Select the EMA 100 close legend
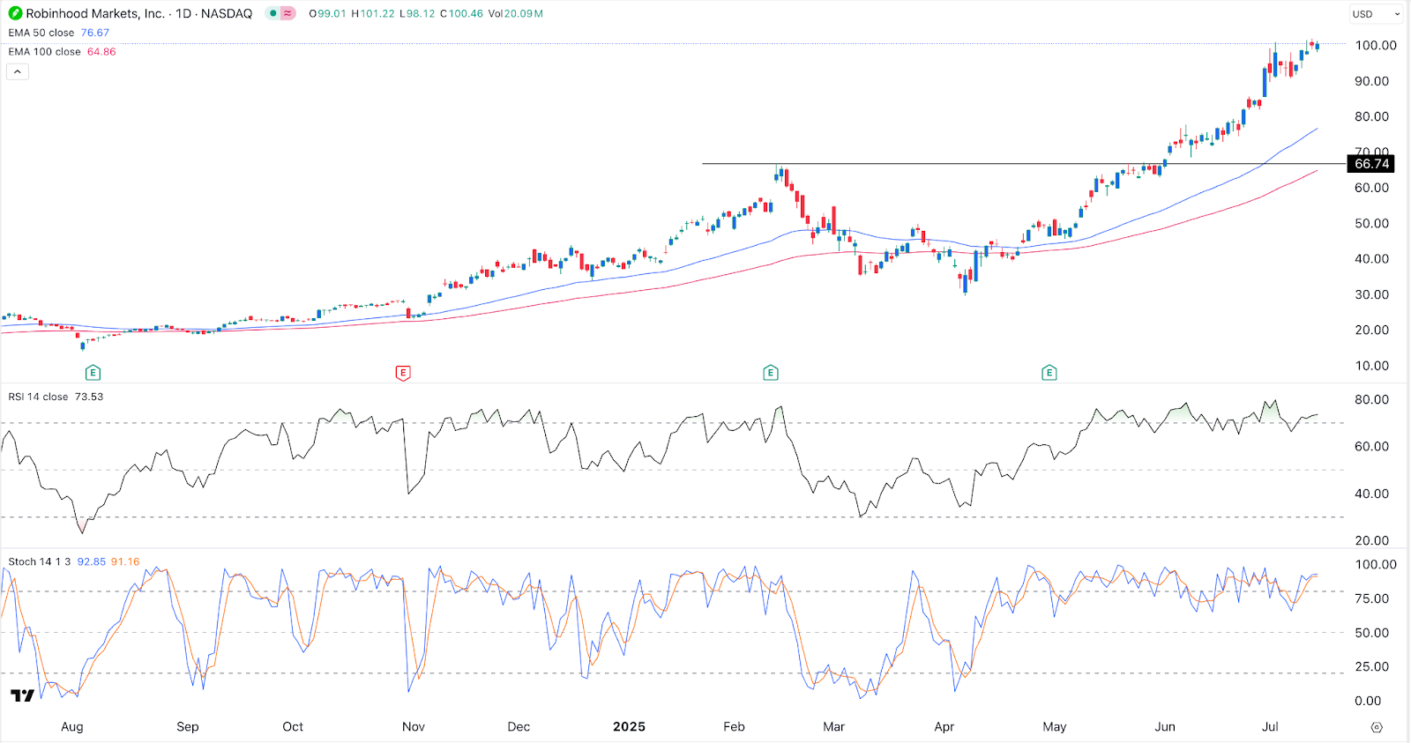This screenshot has height=743, width=1411. [44, 52]
